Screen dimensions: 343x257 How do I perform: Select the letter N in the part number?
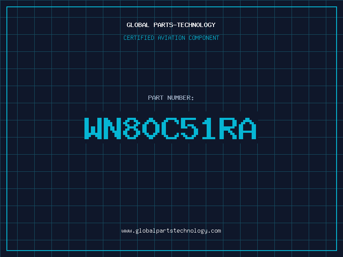click(113, 128)
